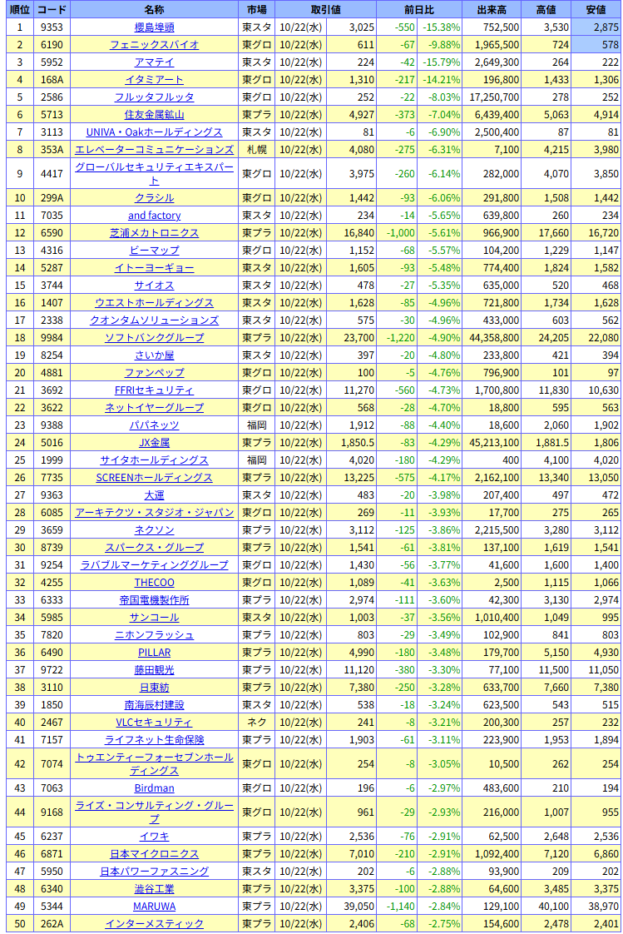
Task: Click the and factory link
Action: [x=154, y=216]
